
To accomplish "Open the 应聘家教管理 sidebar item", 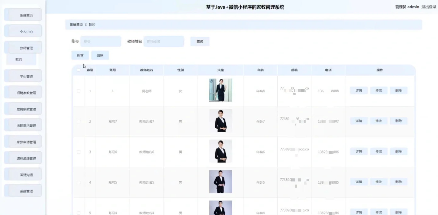I will (23, 108).
